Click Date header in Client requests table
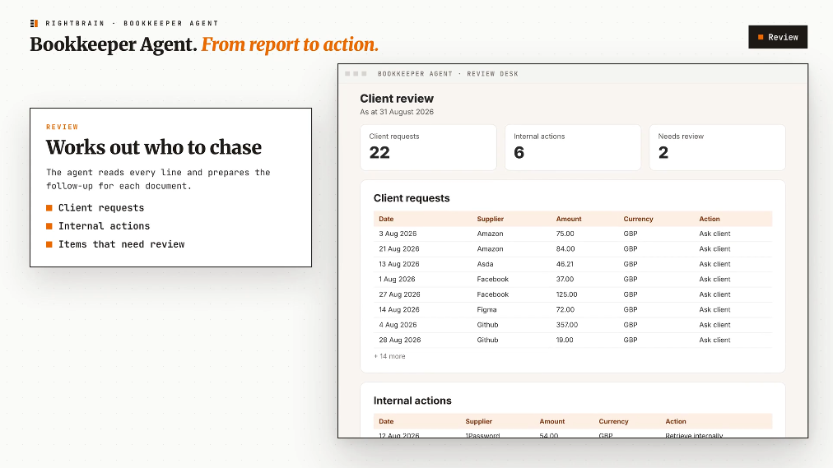The image size is (833, 468). 386,219
